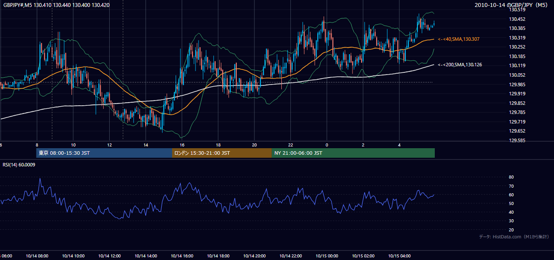
Task: Click hour label 14 on price chart axis
Action: tap(146, 145)
